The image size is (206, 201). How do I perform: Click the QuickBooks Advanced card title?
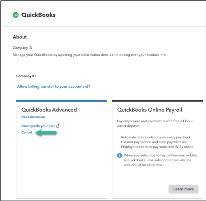tap(49, 110)
